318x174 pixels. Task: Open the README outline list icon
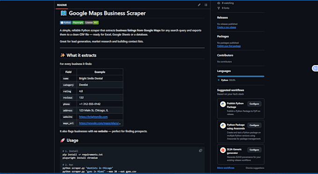(x=206, y=5)
